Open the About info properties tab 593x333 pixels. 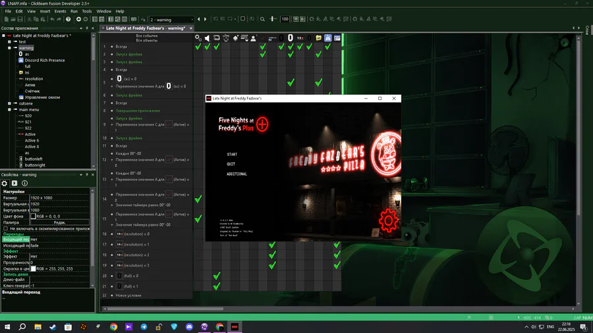(x=24, y=183)
